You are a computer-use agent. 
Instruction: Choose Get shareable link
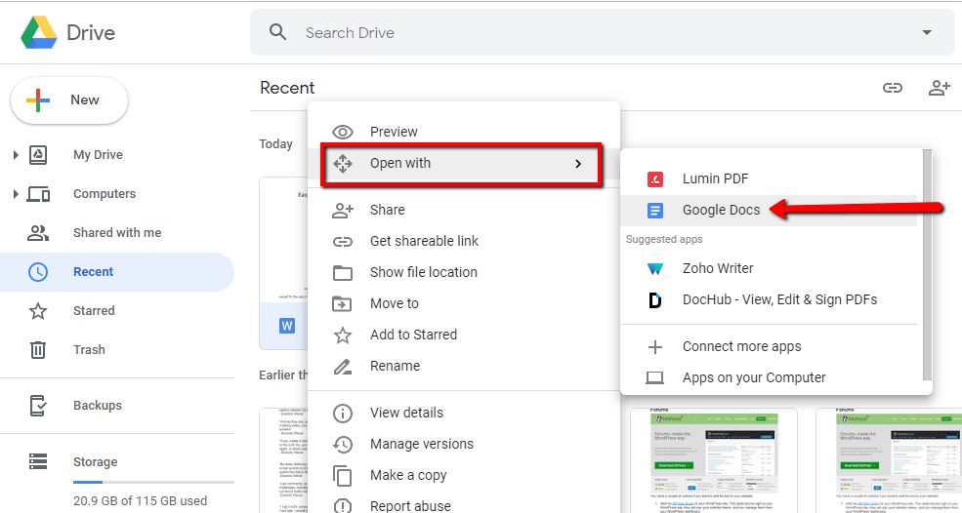click(x=464, y=241)
